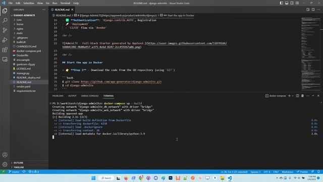Open the Extensions view
Viewport: 323px width, 182px height.
5,50
